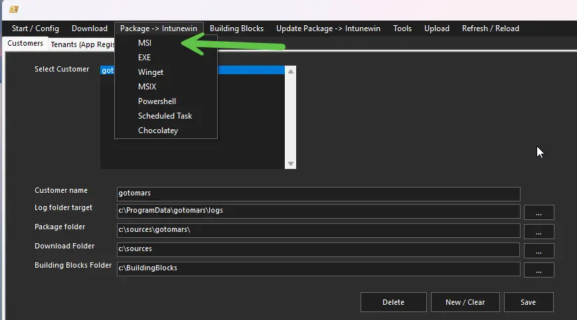The height and width of the screenshot is (320, 577).
Task: Click the Delete button
Action: click(x=393, y=302)
